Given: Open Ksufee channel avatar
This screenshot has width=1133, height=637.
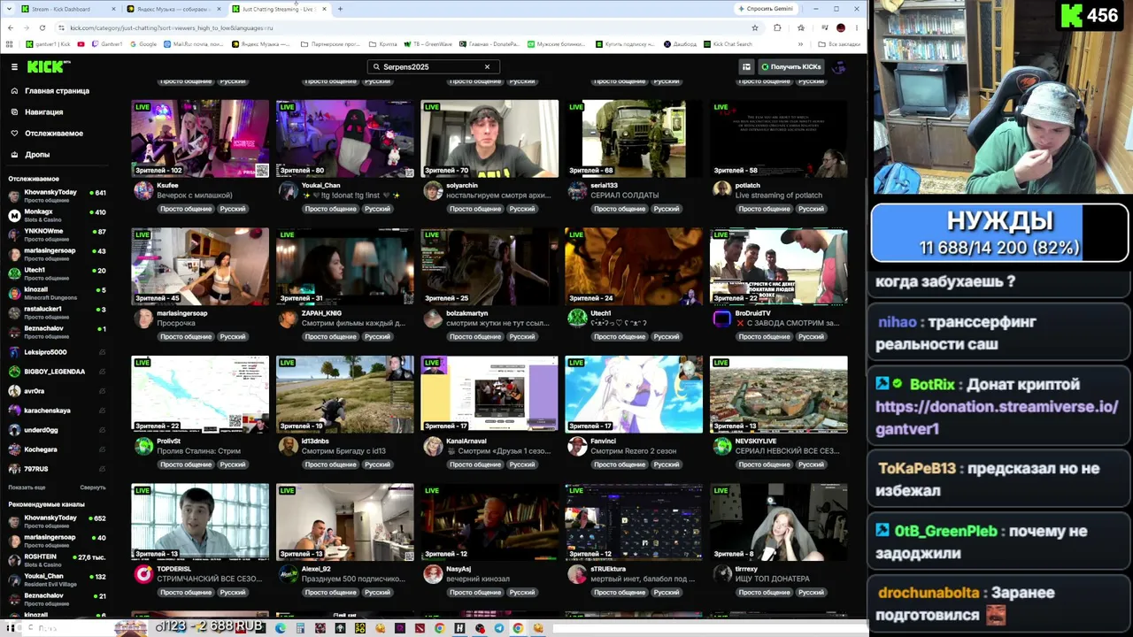Looking at the screenshot, I should [143, 190].
